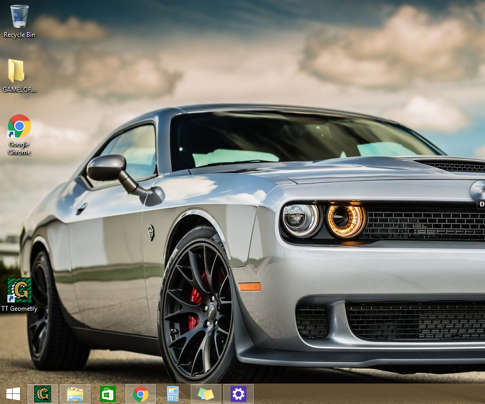
Task: Select the Google Chrome label under its icon
Action: tap(19, 148)
